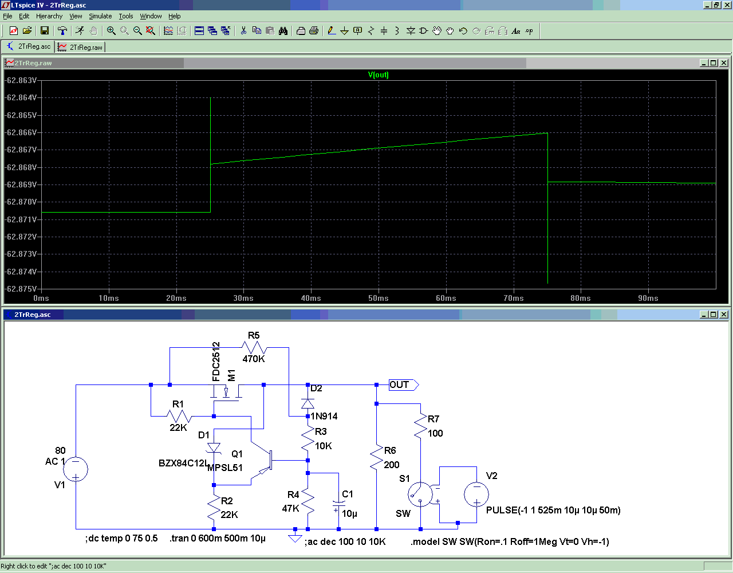
Task: Open the Tools menu
Action: point(126,16)
